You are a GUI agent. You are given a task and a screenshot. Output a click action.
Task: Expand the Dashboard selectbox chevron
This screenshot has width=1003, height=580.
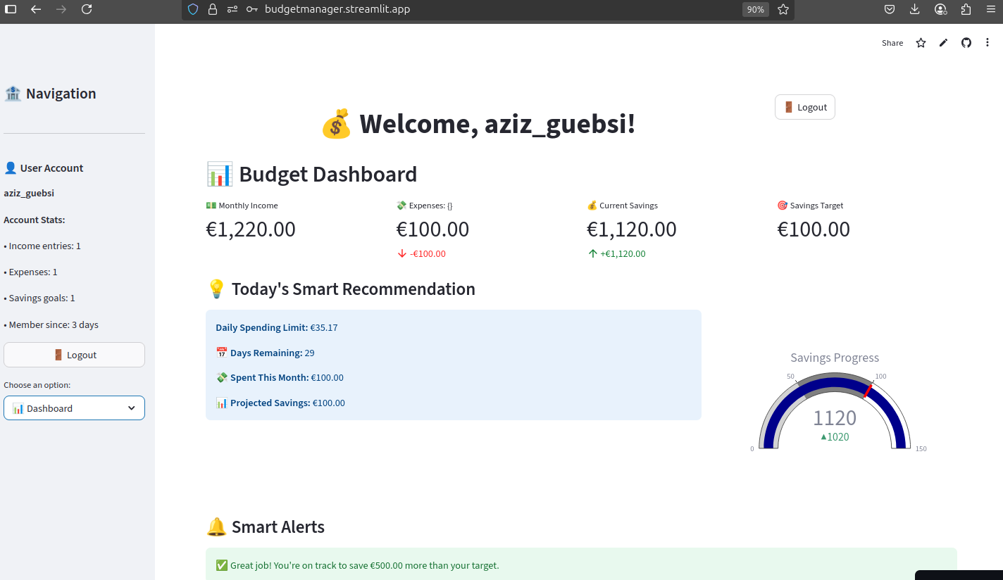tap(131, 408)
